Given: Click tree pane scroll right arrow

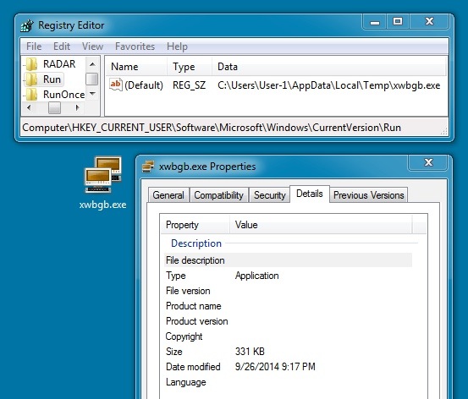Looking at the screenshot, I should (78, 107).
